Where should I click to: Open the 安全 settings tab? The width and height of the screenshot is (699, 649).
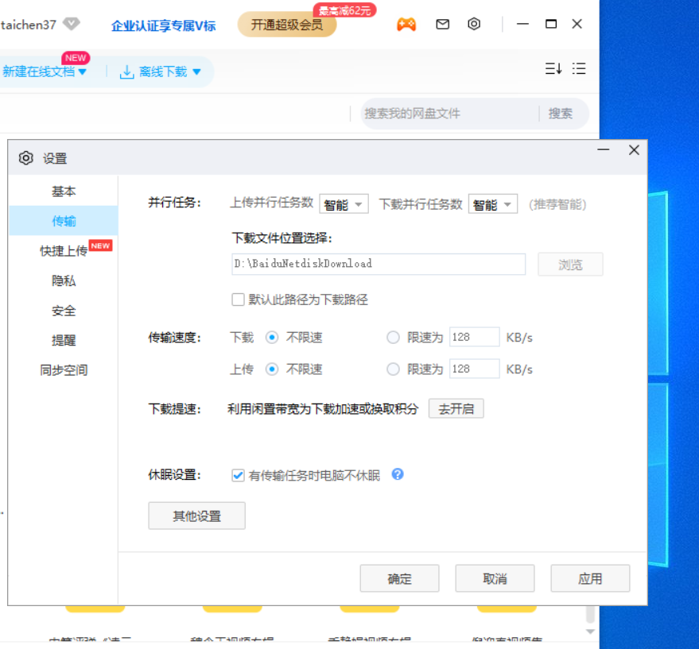click(64, 310)
